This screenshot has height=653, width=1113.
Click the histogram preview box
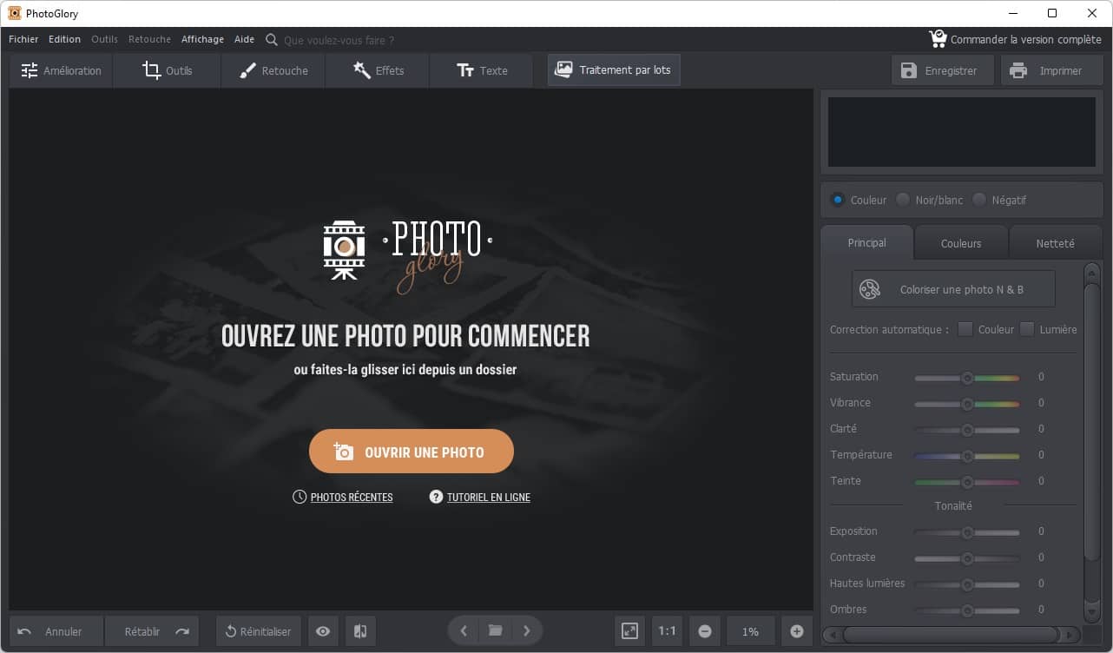(962, 132)
